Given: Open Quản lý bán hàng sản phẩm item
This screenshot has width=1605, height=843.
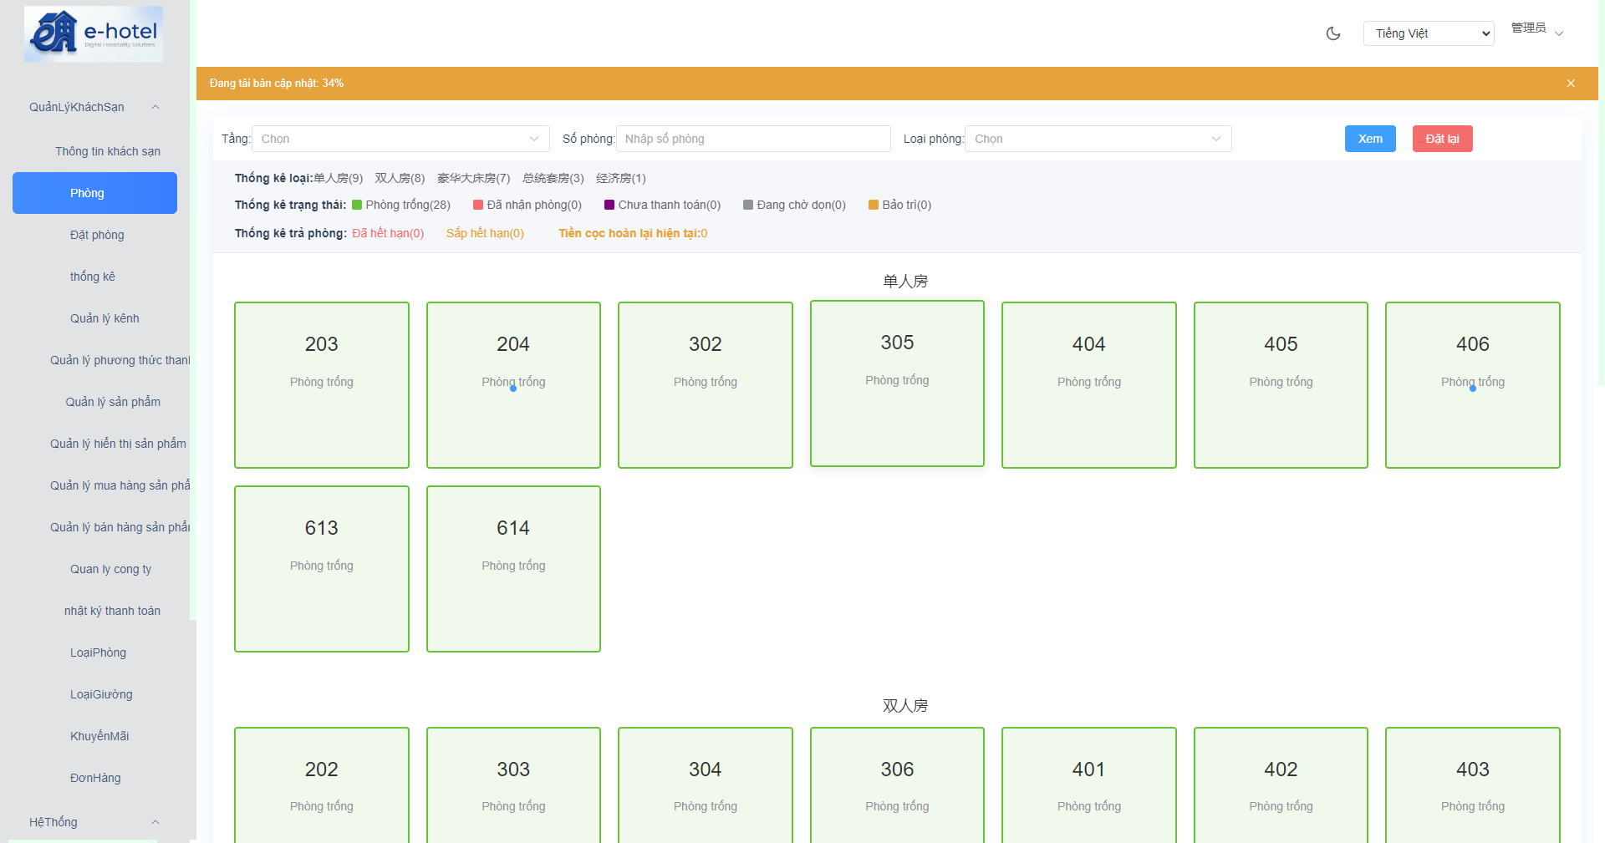Looking at the screenshot, I should (x=120, y=527).
